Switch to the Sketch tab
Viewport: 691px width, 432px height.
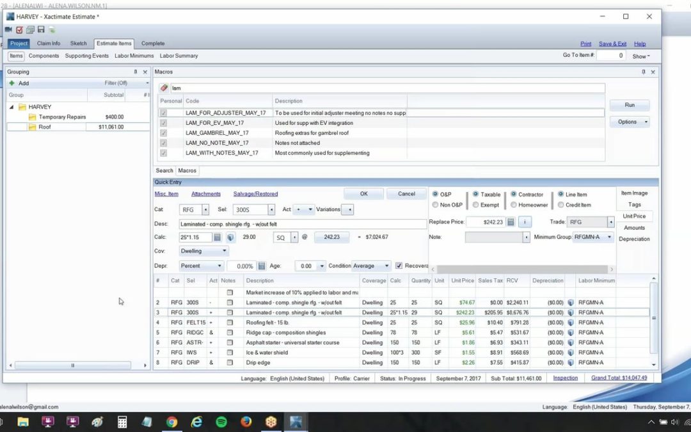coord(79,44)
